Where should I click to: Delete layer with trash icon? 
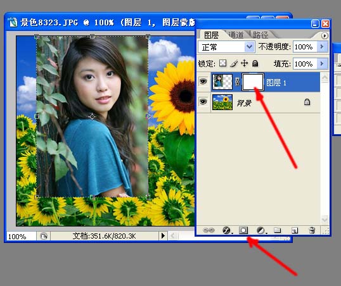(312, 230)
